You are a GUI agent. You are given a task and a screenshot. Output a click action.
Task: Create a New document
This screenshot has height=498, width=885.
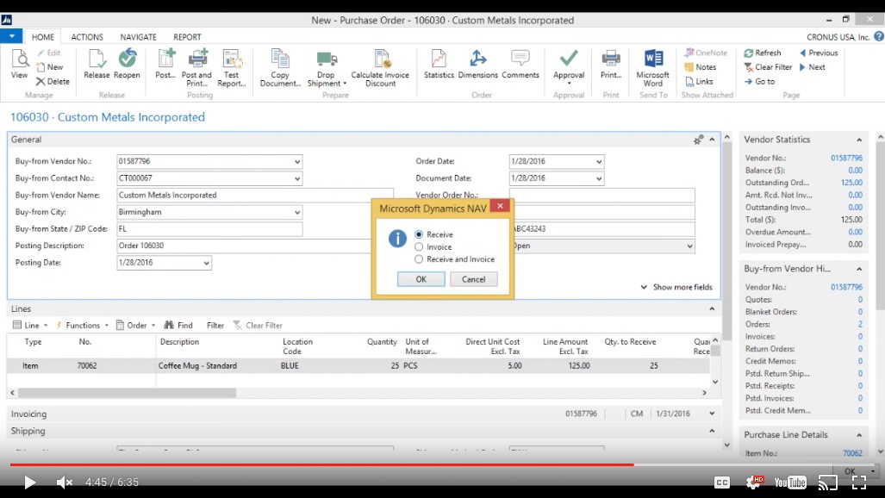(50, 66)
